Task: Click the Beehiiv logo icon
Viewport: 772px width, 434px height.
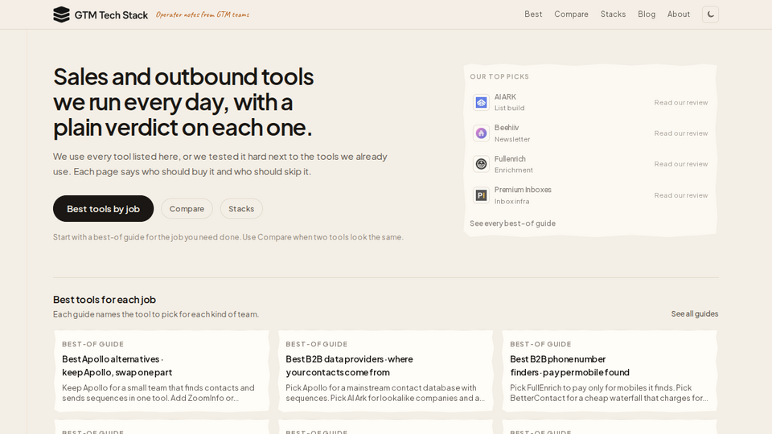Action: (481, 133)
